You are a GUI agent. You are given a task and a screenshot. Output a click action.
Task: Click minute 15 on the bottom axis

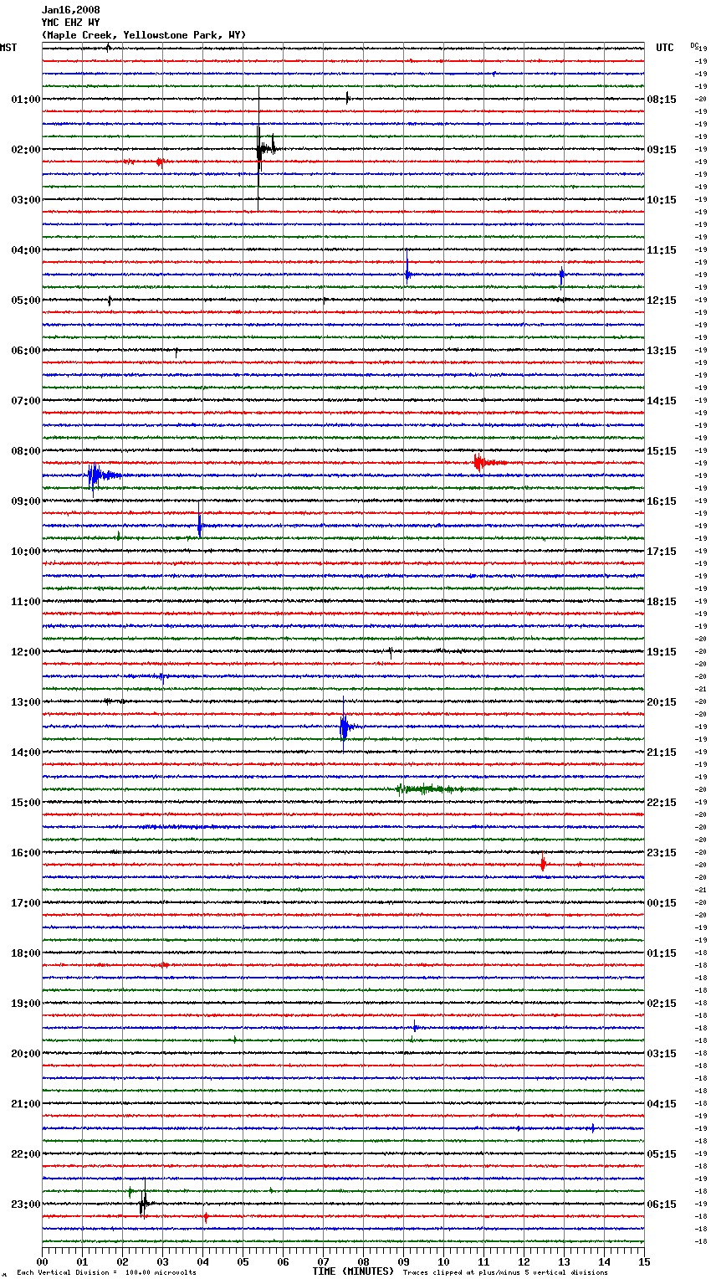tap(644, 1261)
